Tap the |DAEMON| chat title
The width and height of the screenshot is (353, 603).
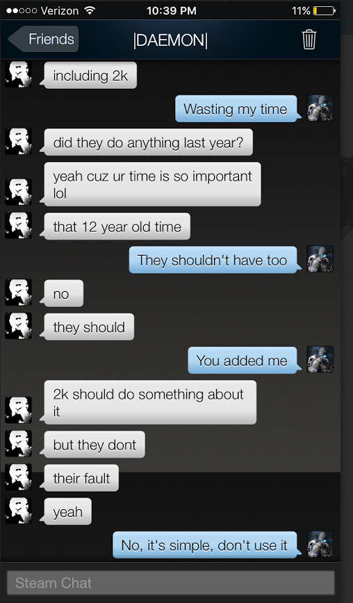click(x=170, y=40)
